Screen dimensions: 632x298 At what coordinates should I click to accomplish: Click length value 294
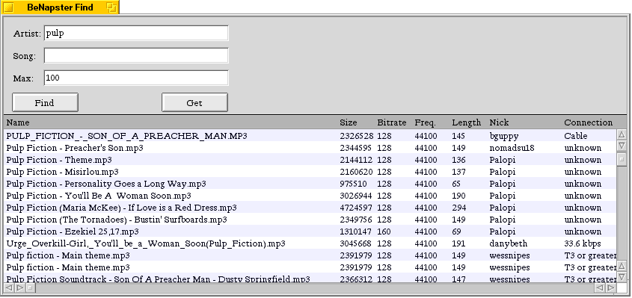click(458, 208)
